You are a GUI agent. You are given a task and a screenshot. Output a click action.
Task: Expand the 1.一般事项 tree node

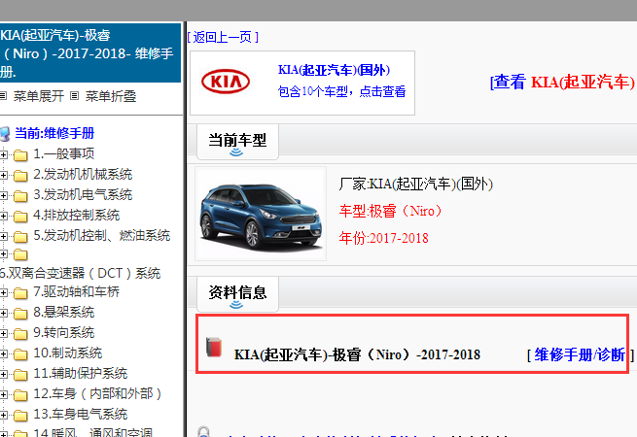tap(4, 154)
